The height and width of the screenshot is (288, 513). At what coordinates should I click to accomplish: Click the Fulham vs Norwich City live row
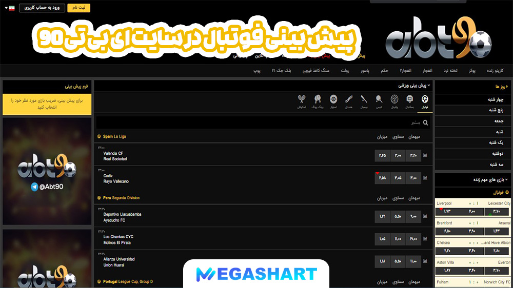coord(473,282)
